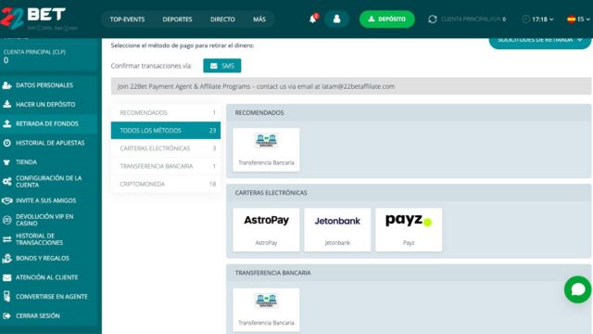Pick the Payz withdrawal method

(409, 229)
